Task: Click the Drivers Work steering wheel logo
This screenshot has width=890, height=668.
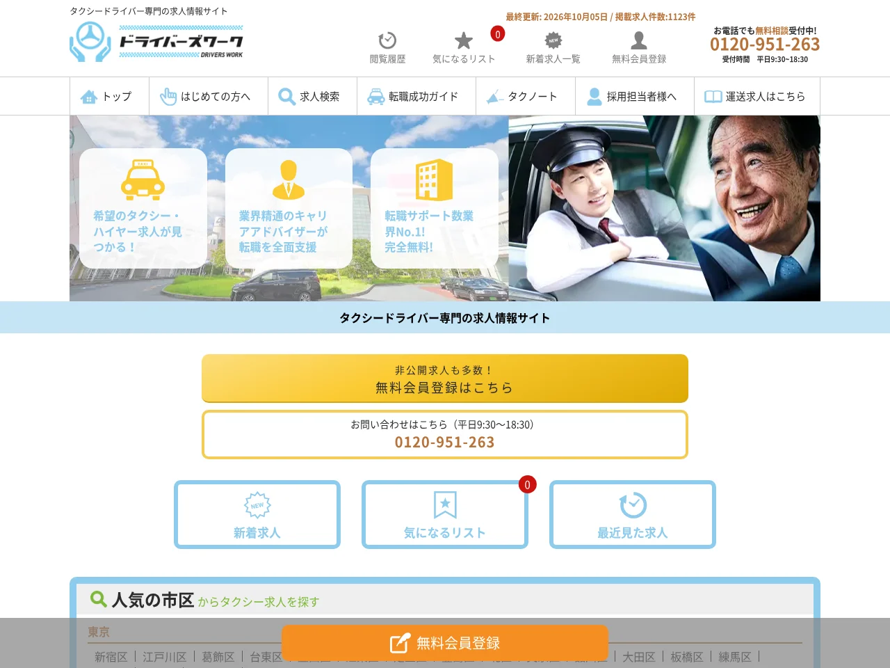Action: [x=156, y=42]
